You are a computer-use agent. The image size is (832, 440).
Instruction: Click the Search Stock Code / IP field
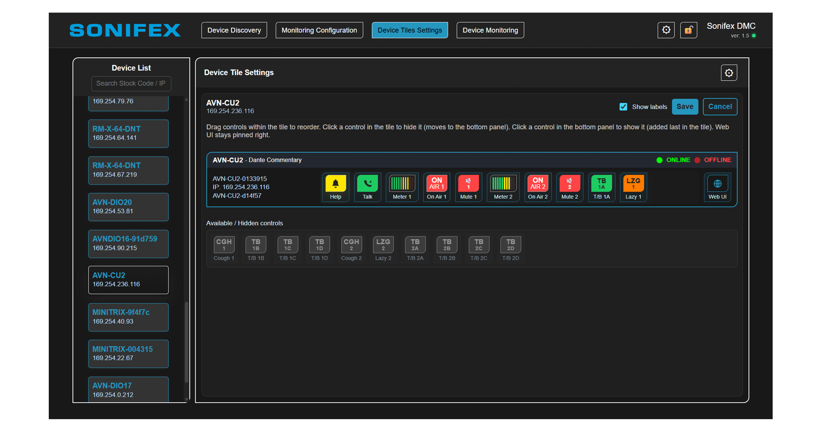click(x=131, y=83)
